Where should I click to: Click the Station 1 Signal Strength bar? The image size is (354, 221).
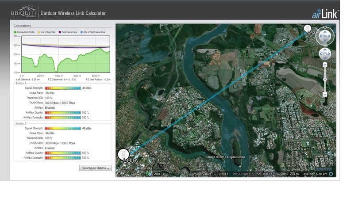point(63,88)
